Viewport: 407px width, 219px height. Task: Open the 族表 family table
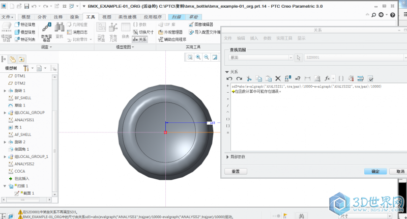click(x=126, y=31)
